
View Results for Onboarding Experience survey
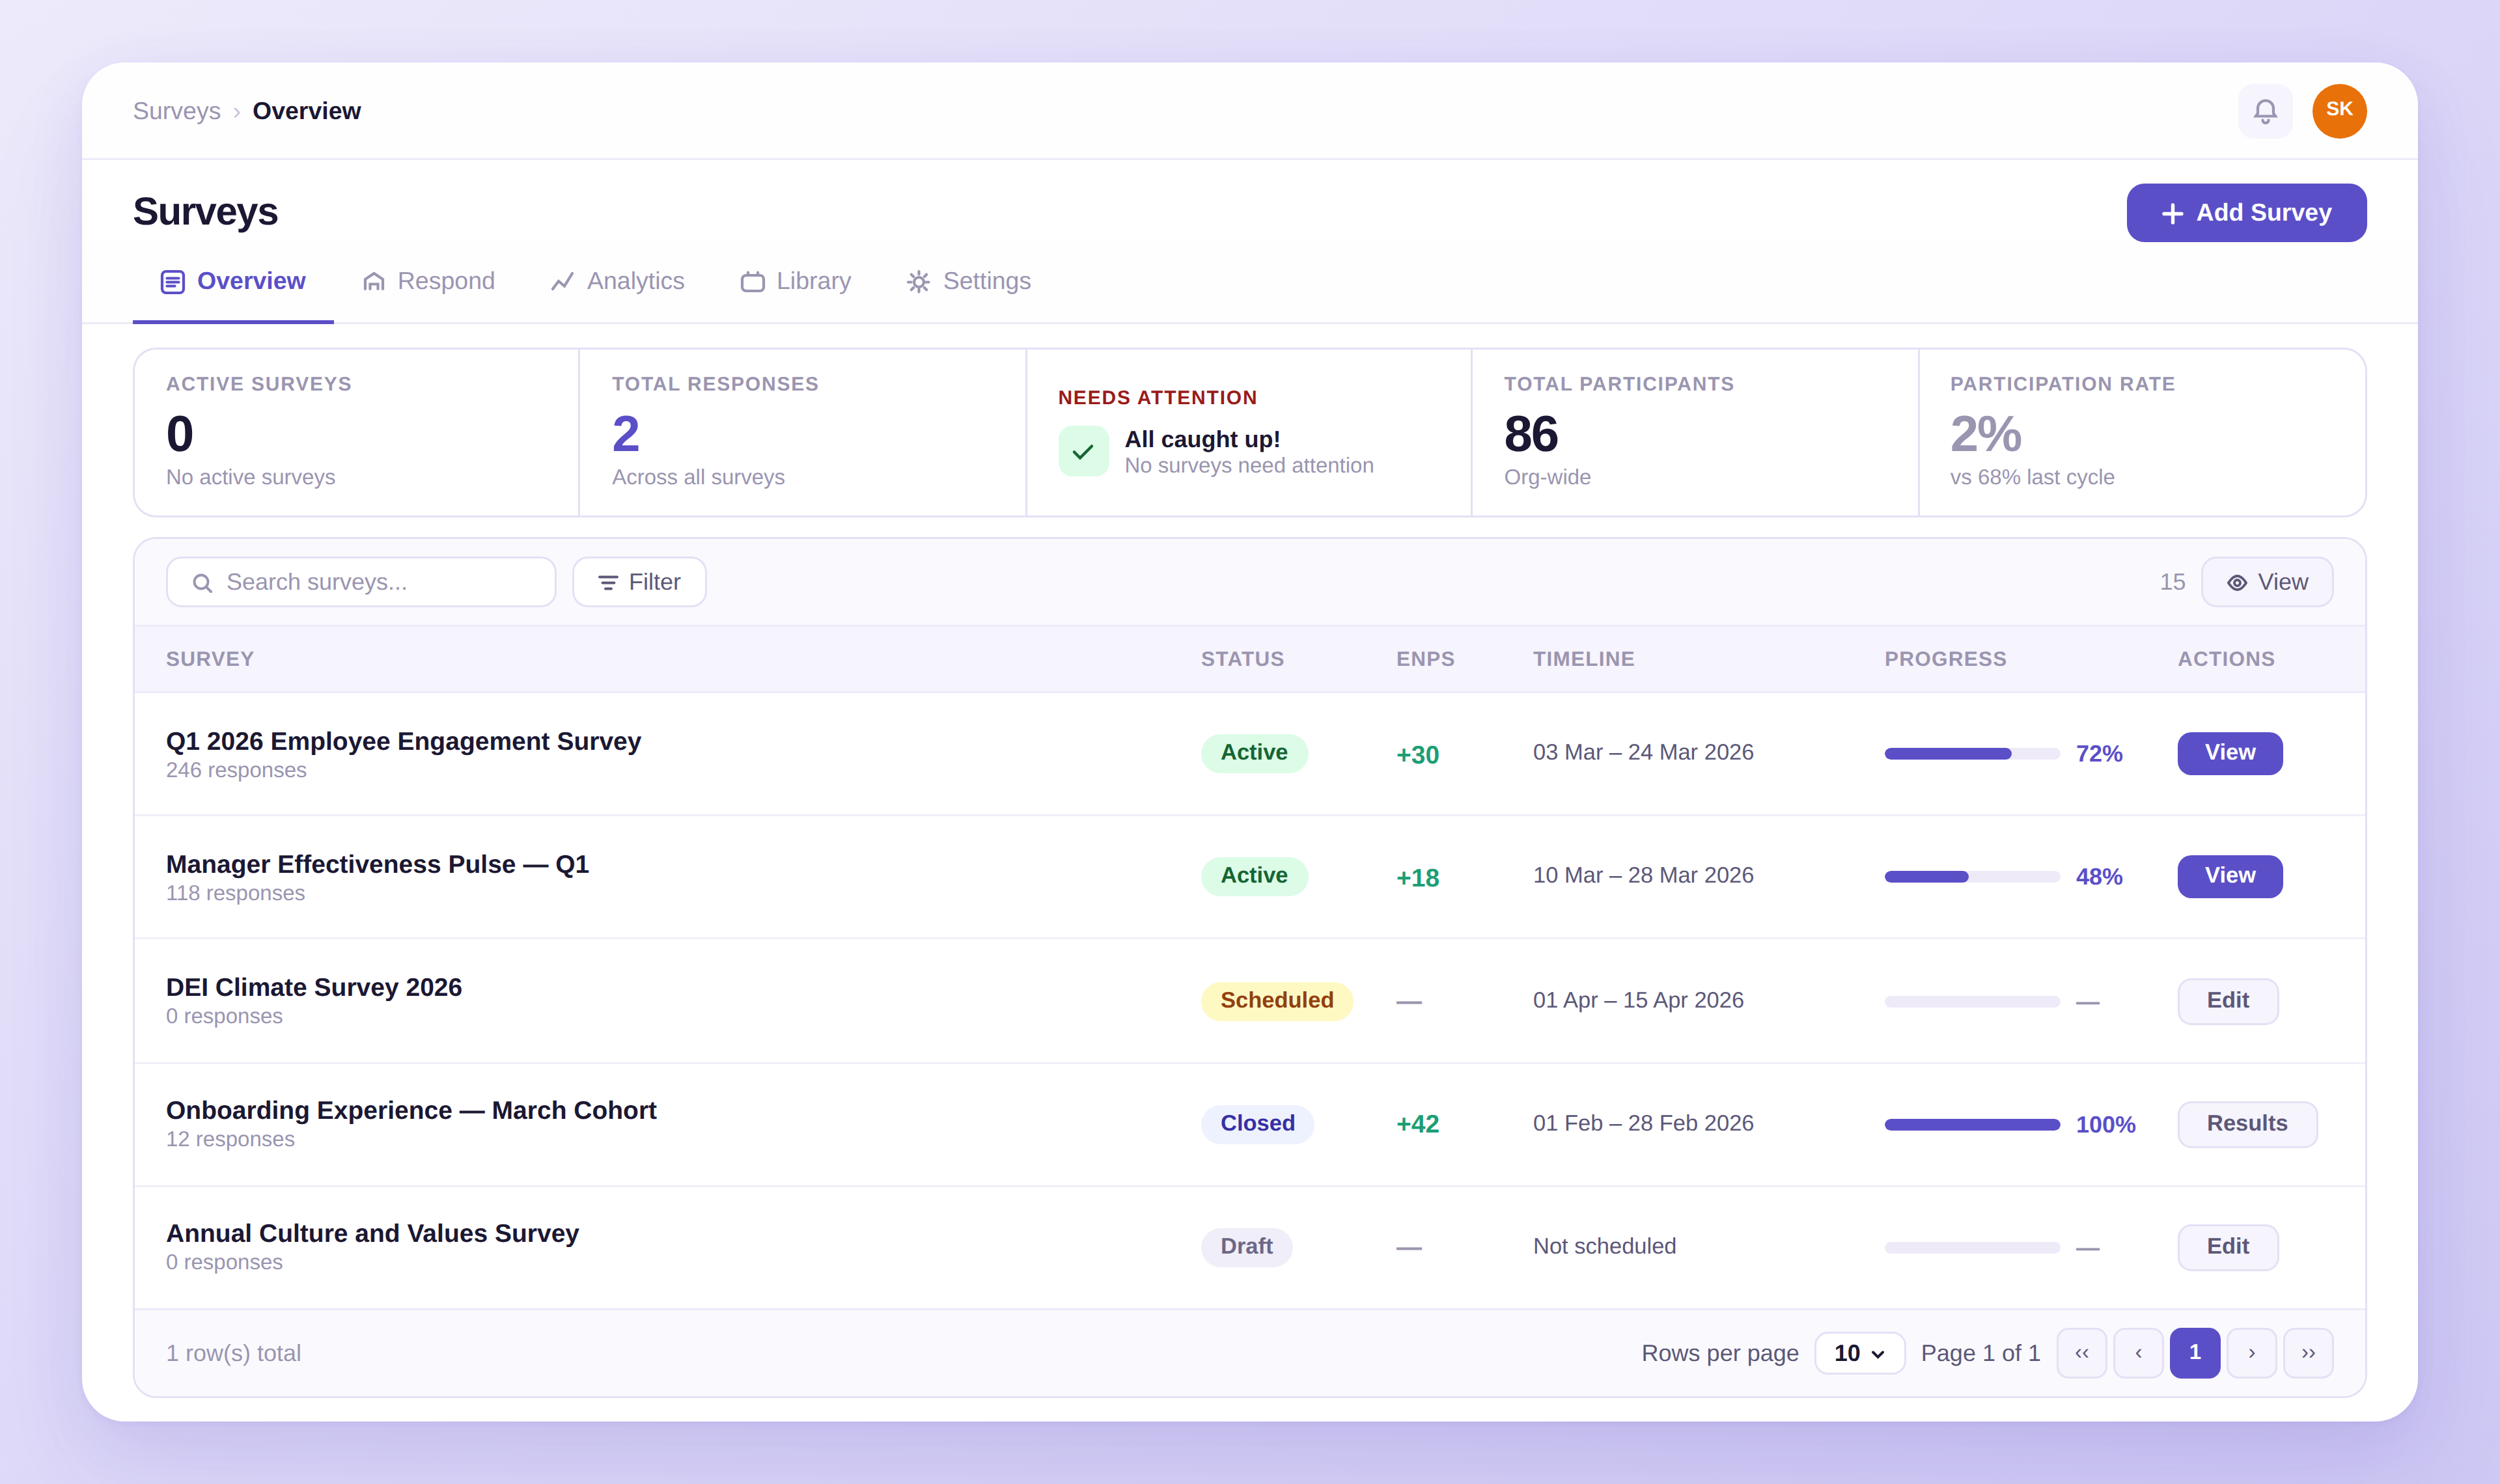tap(2247, 1123)
